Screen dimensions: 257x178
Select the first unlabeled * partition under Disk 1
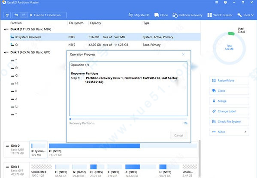pos(14,60)
